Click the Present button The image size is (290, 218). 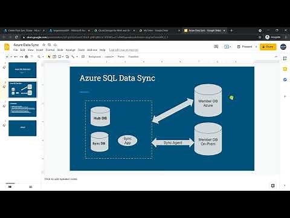[245, 47]
